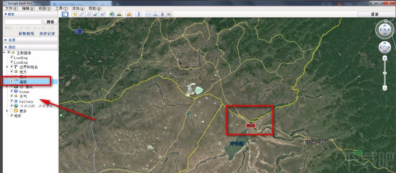Uncheck the 道路 roads layer checkbox
The image size is (396, 173).
tap(12, 81)
